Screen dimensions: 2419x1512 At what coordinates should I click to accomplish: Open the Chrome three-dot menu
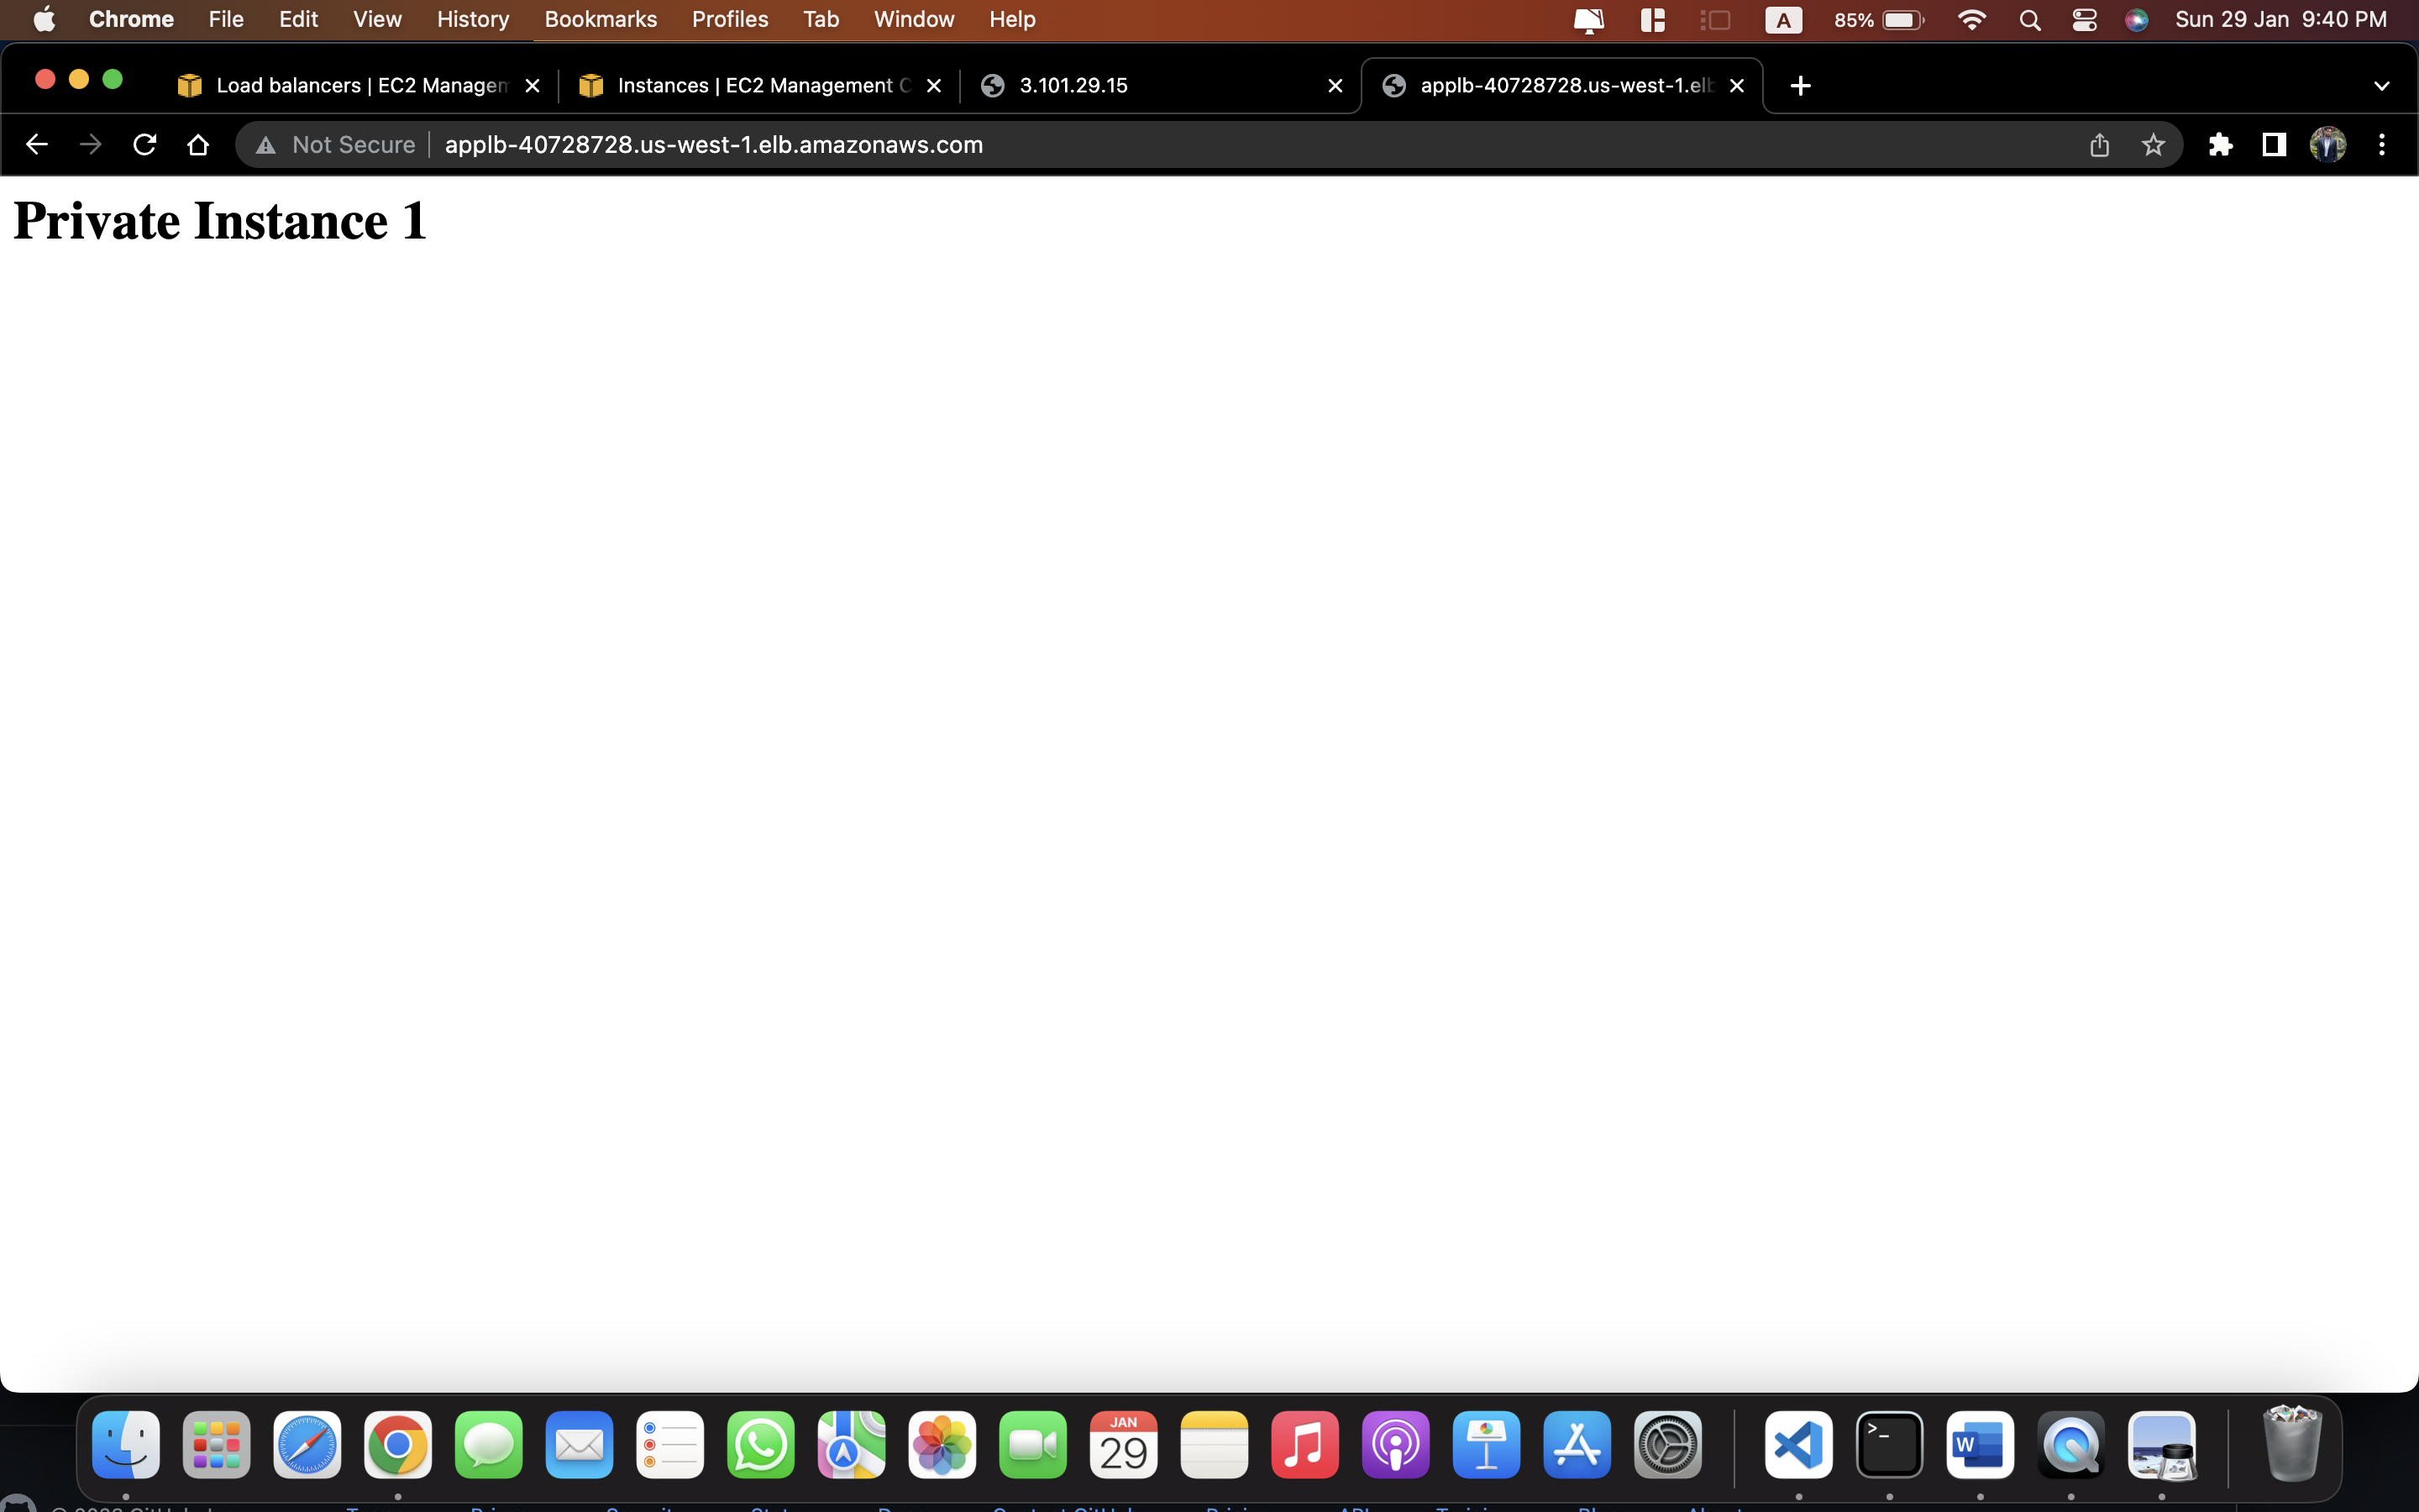click(2382, 145)
